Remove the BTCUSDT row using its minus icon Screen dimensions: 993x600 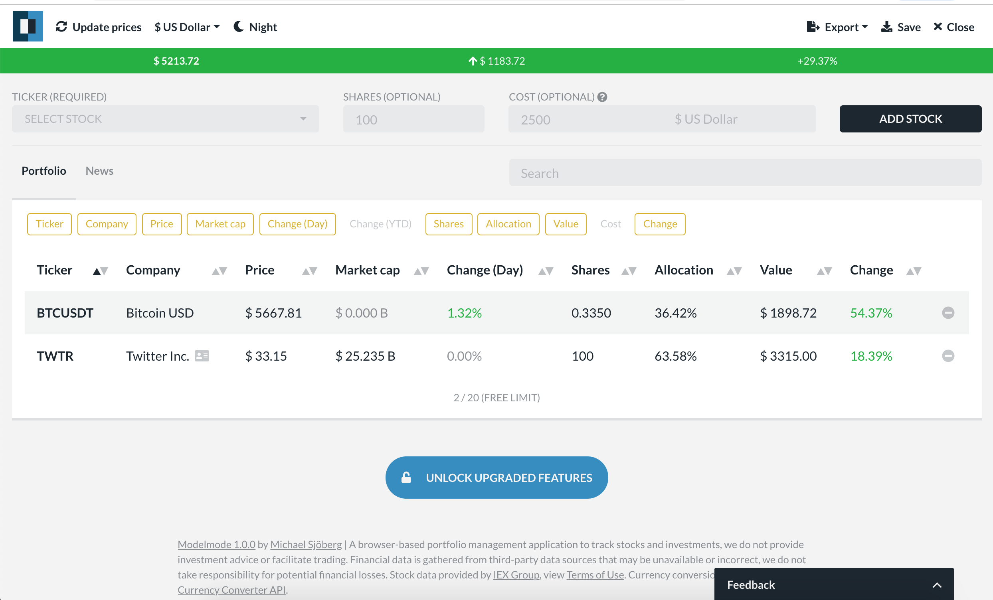(948, 313)
